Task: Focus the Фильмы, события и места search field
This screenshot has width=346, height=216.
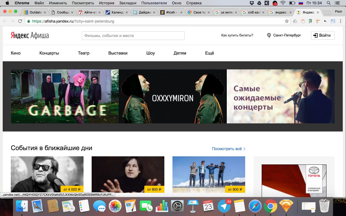Action: [133, 36]
